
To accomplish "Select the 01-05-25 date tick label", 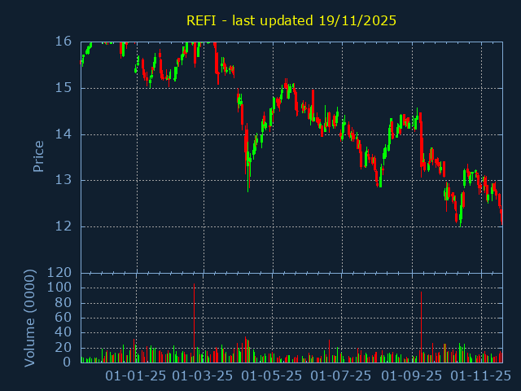I will [273, 376].
